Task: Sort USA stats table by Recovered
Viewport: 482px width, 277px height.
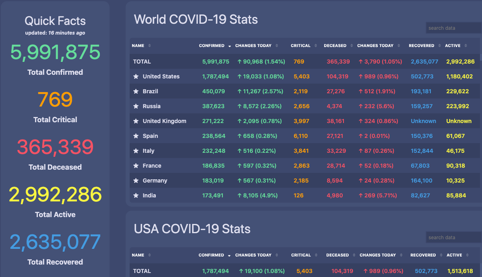Action: (x=441, y=255)
